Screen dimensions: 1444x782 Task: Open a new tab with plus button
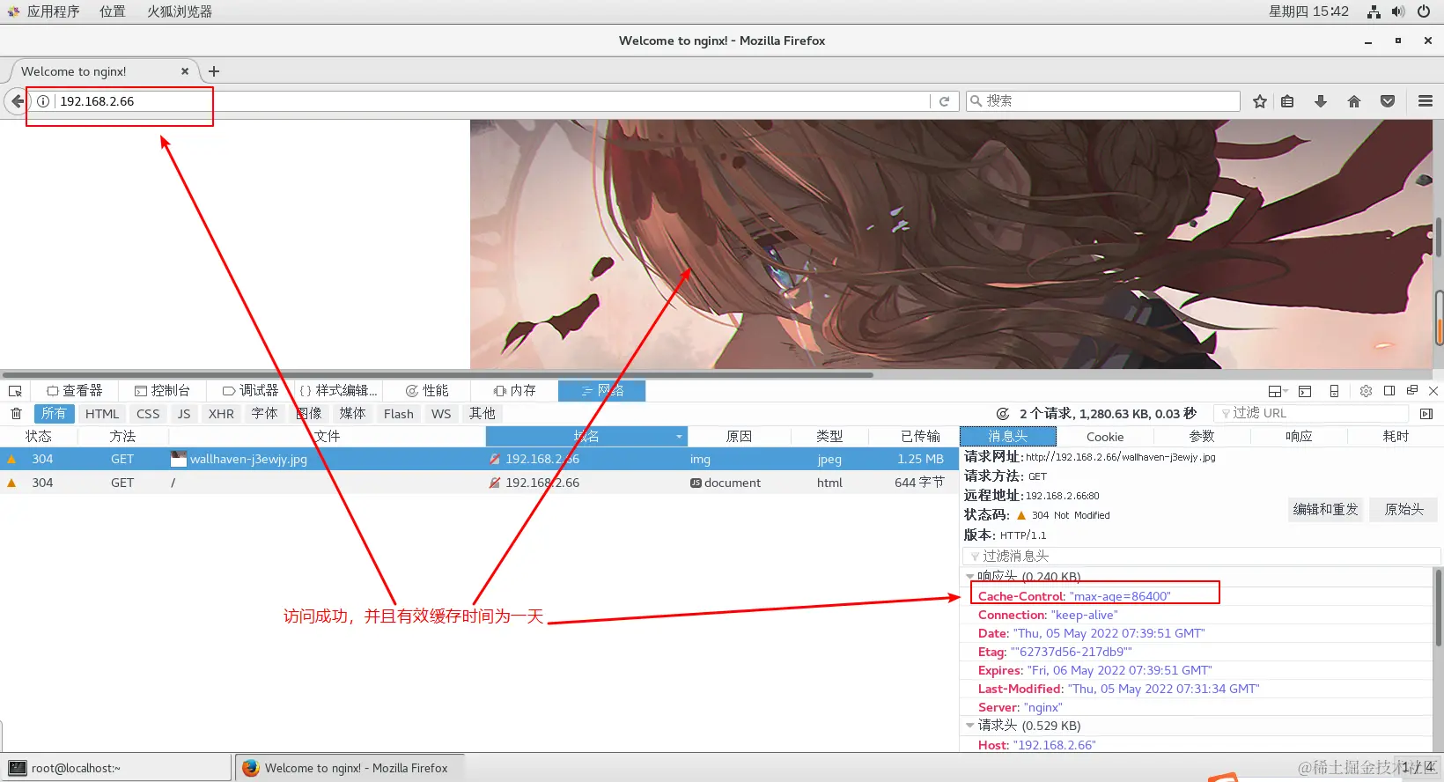(214, 71)
